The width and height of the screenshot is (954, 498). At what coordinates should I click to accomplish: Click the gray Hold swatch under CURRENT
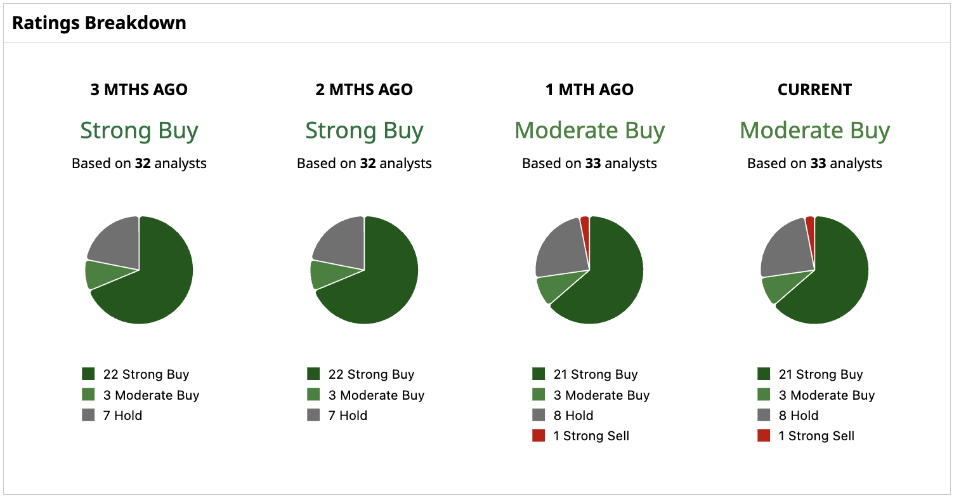tap(764, 416)
